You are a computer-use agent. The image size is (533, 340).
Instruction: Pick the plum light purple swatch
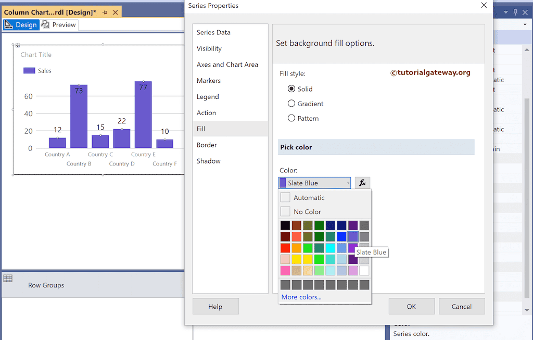click(353, 270)
